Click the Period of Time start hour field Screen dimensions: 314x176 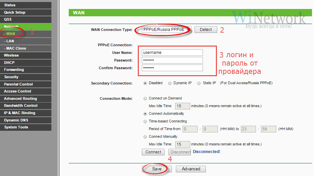click(x=190, y=129)
